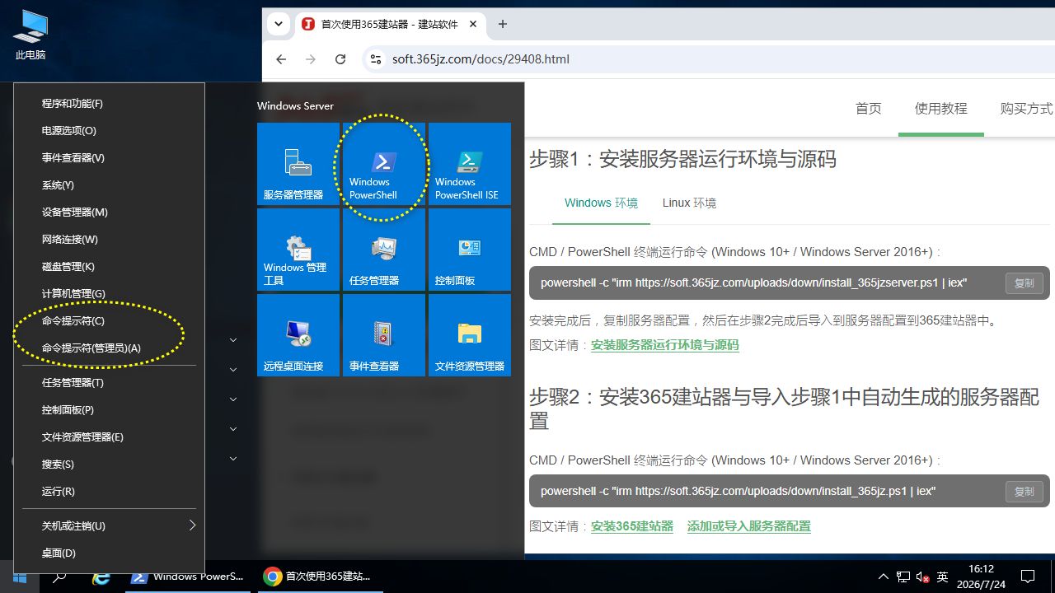Click the install_365jzserver.ps1 command text
Viewport: 1055px width, 593px height.
pos(753,282)
